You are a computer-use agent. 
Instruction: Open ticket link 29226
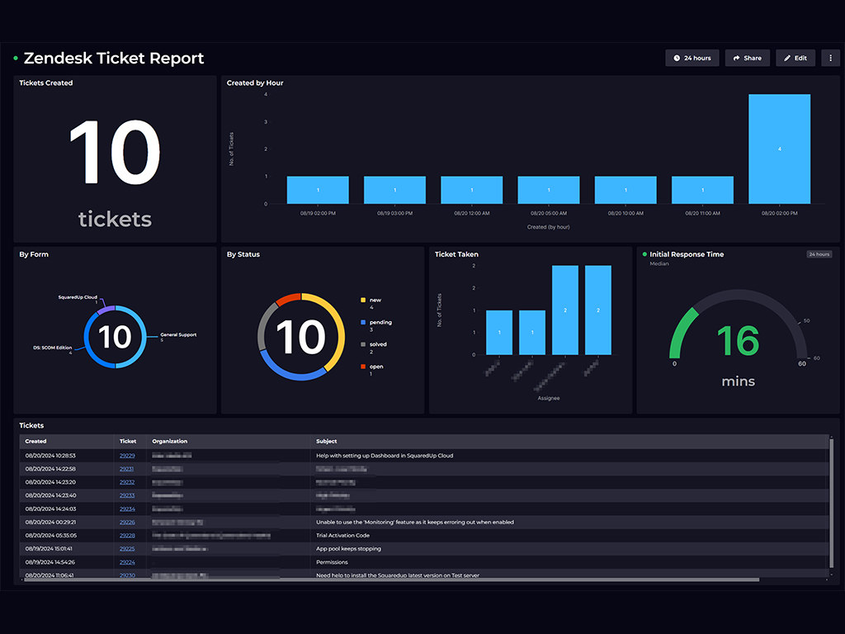[127, 522]
